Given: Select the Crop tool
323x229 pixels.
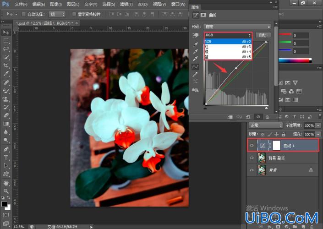Looking at the screenshot, I should (x=6, y=65).
